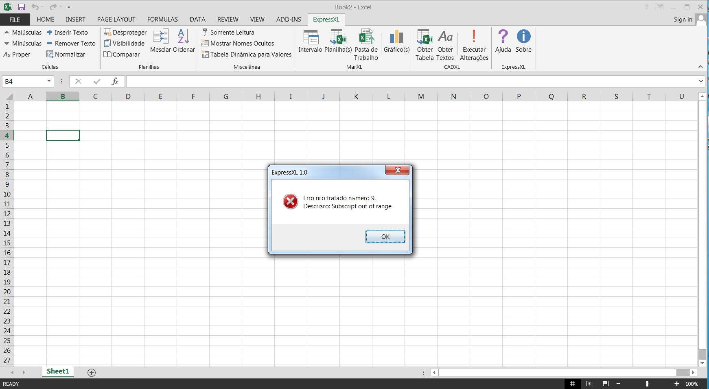Open the Sobre about info

pos(523,41)
